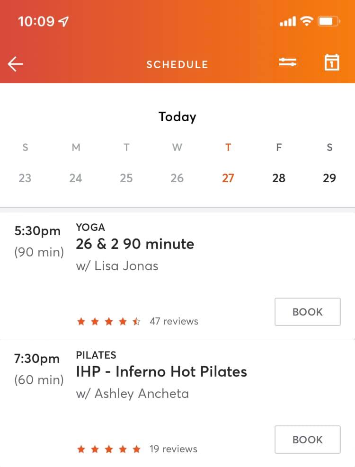Open the 47 reviews link
355x467 pixels.
click(x=174, y=321)
